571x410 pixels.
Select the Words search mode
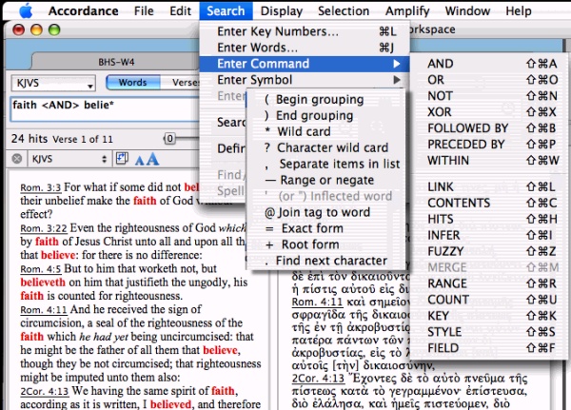[133, 83]
